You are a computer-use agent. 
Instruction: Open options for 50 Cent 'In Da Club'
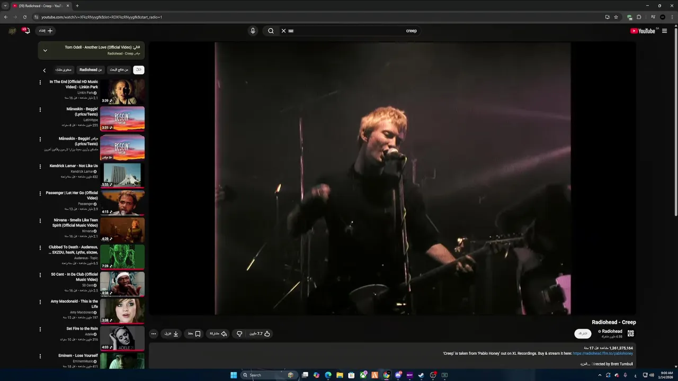point(40,275)
